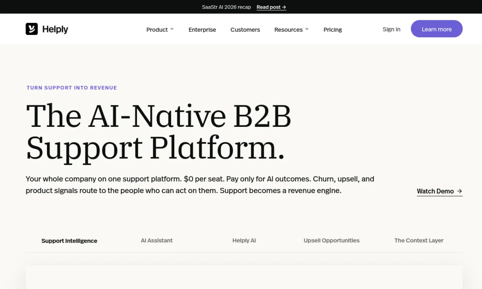Click the Learn more button

436,29
